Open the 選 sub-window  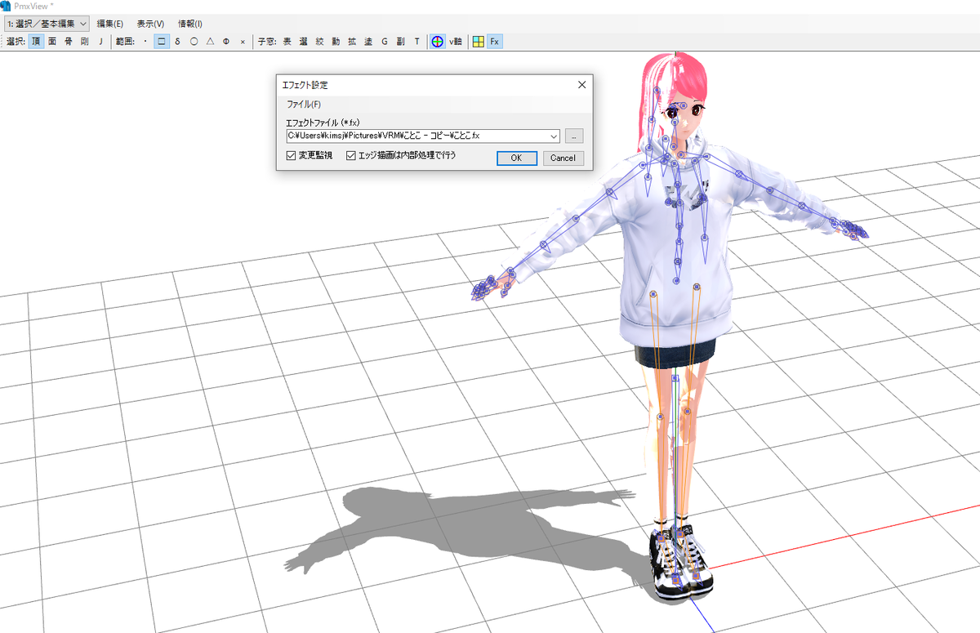[x=303, y=41]
